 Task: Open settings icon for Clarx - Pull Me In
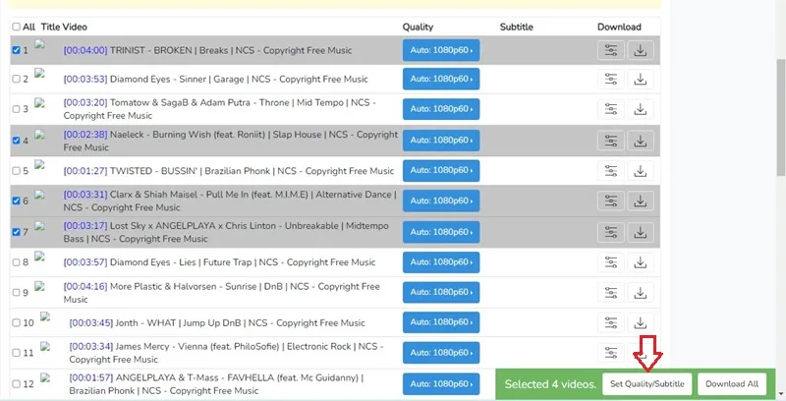click(x=610, y=201)
